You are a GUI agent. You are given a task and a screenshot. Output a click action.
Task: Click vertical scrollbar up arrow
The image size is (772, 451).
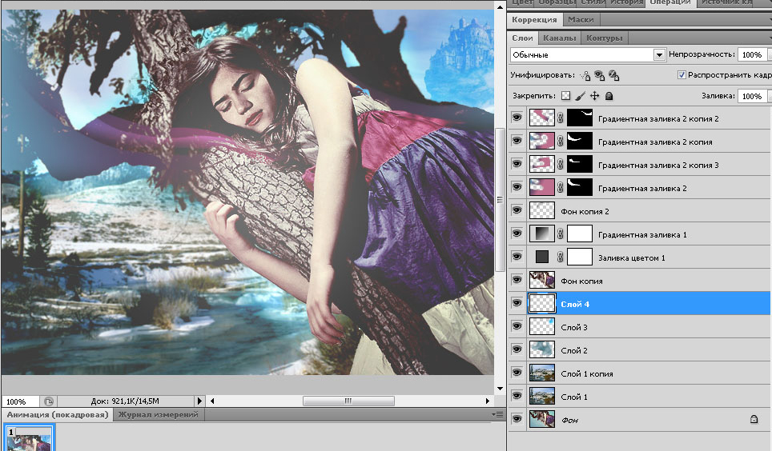(x=500, y=7)
